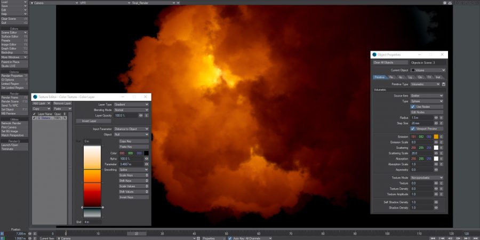Click the gradient End value field

[x=92, y=221]
